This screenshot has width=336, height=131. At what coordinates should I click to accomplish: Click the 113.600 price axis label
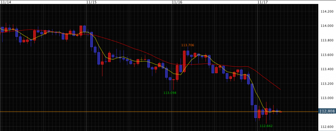click(327, 55)
